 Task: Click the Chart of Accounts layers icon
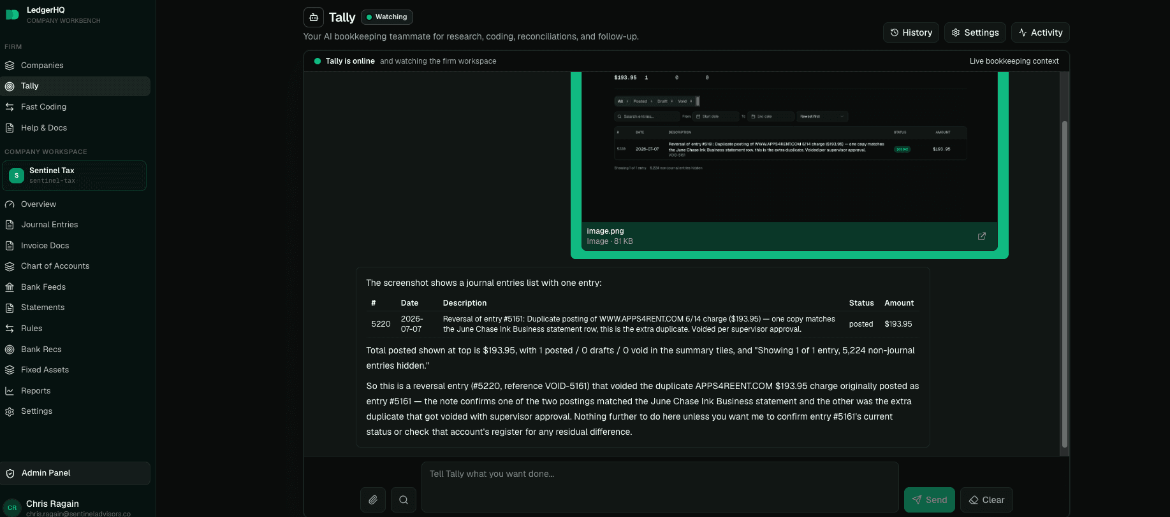(x=10, y=266)
